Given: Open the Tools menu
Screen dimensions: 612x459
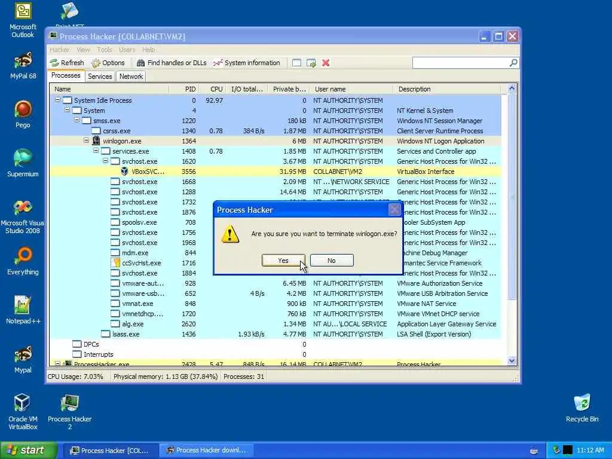Looking at the screenshot, I should [x=105, y=50].
